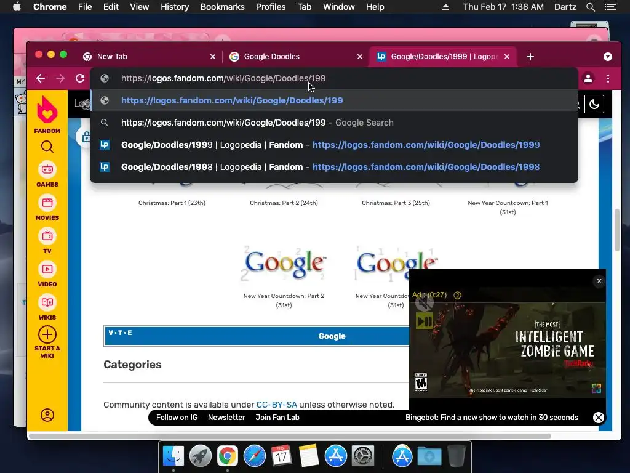Click the CC-BY-SA license link
Viewport: 630px width, 473px height.
(276, 405)
